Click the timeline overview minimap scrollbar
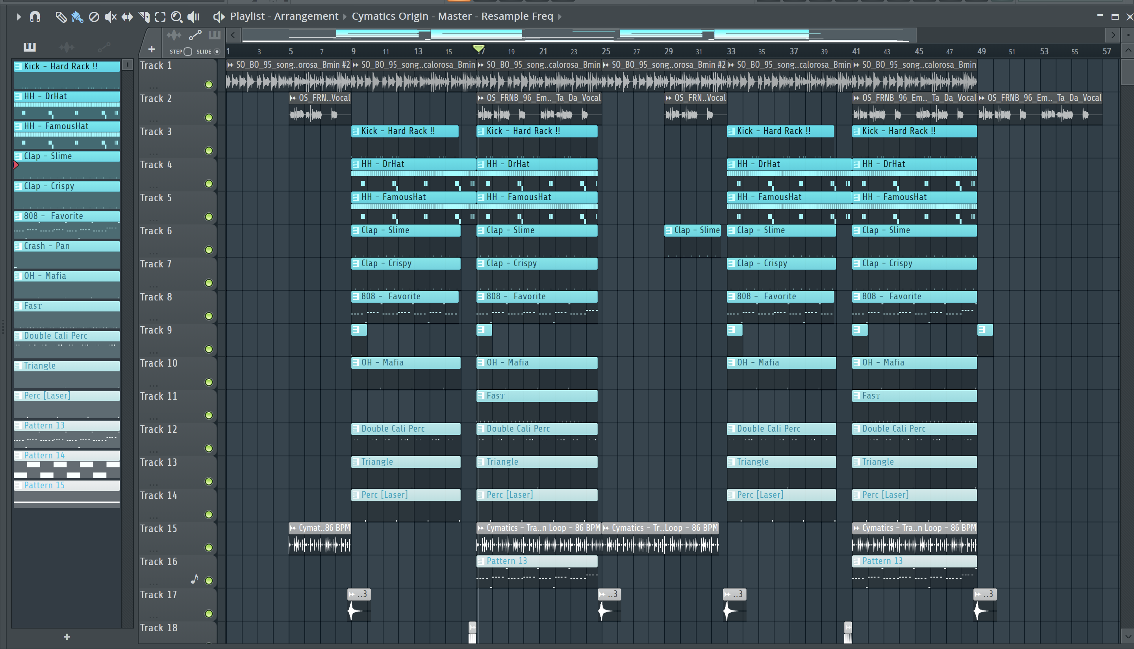Screen dimensions: 1134x649 [579, 35]
